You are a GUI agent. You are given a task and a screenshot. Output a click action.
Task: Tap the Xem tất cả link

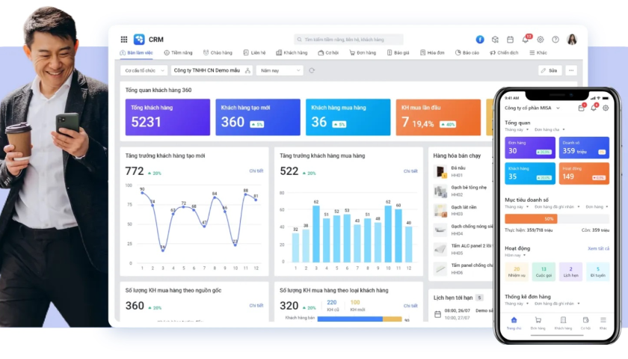[598, 248]
